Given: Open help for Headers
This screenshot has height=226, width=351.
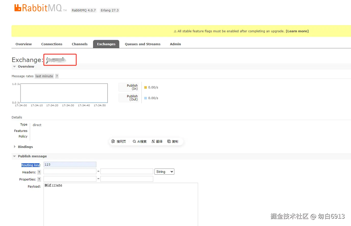Looking at the screenshot, I should [x=39, y=172].
